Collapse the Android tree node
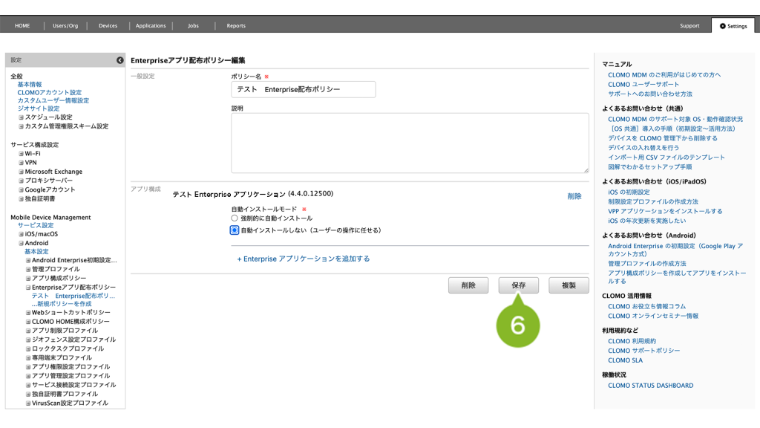The image size is (760, 428). tap(22, 243)
